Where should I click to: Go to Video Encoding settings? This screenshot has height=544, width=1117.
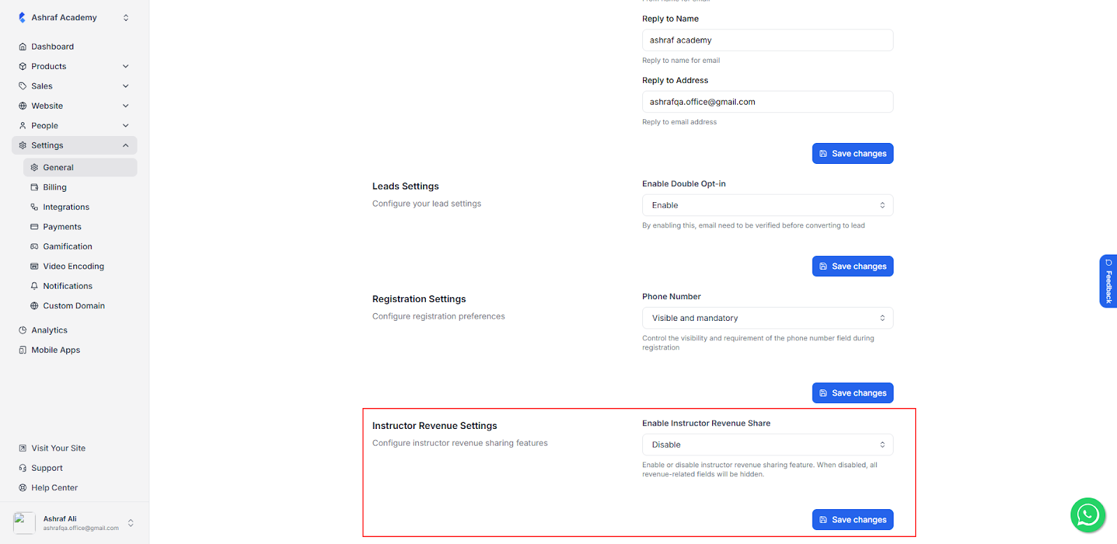point(73,266)
